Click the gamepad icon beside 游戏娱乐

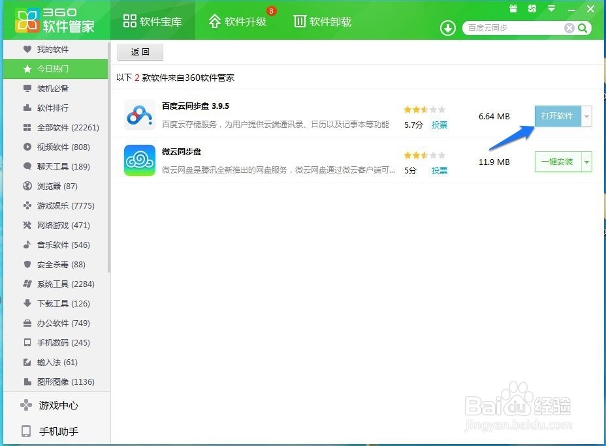click(27, 205)
